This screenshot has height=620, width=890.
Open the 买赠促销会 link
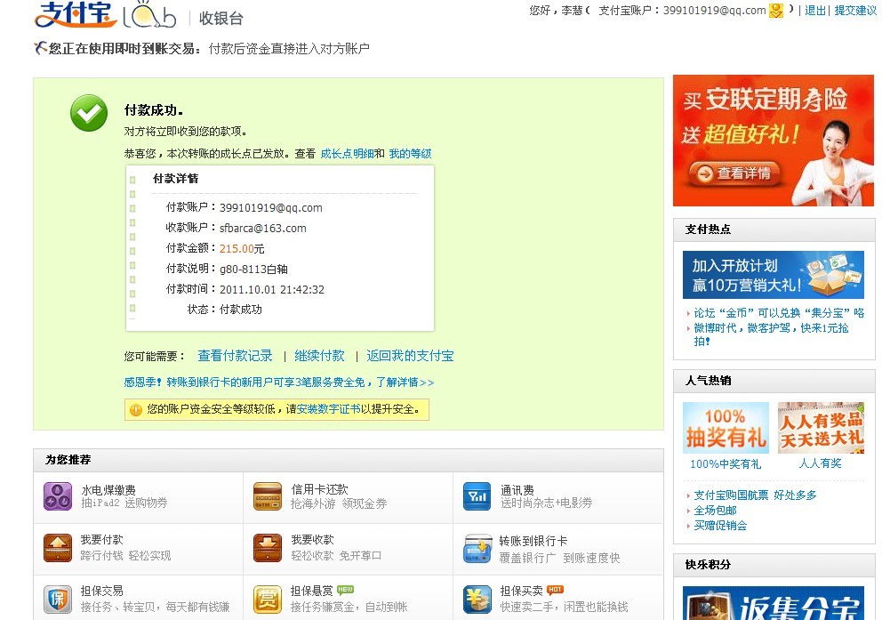[x=720, y=526]
